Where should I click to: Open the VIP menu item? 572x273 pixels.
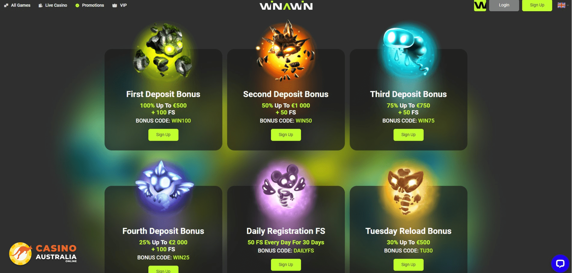120,5
